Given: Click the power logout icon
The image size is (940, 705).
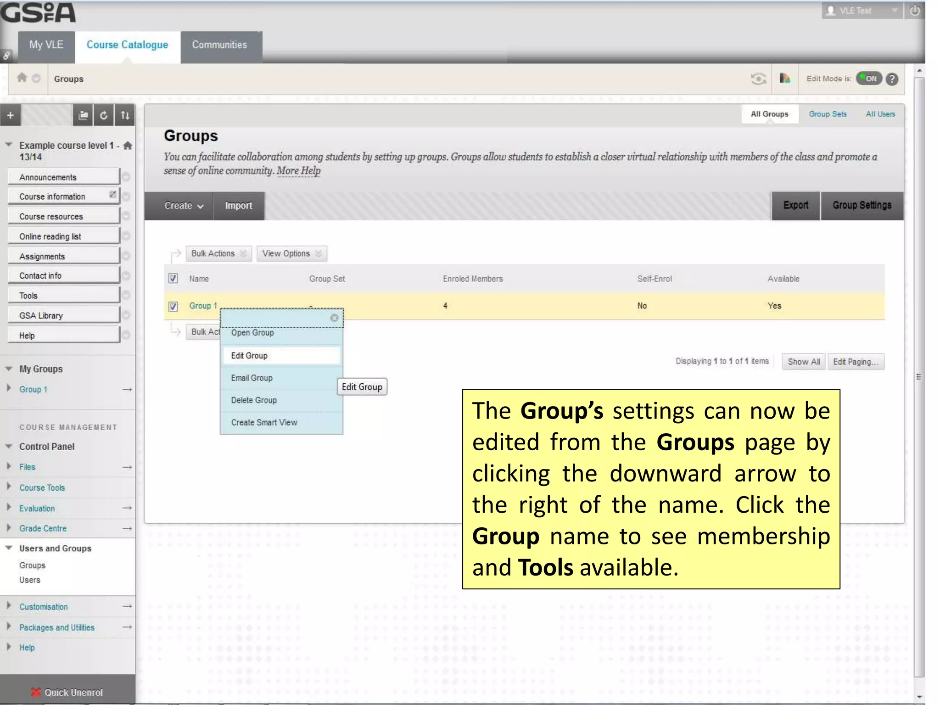Looking at the screenshot, I should point(914,11).
